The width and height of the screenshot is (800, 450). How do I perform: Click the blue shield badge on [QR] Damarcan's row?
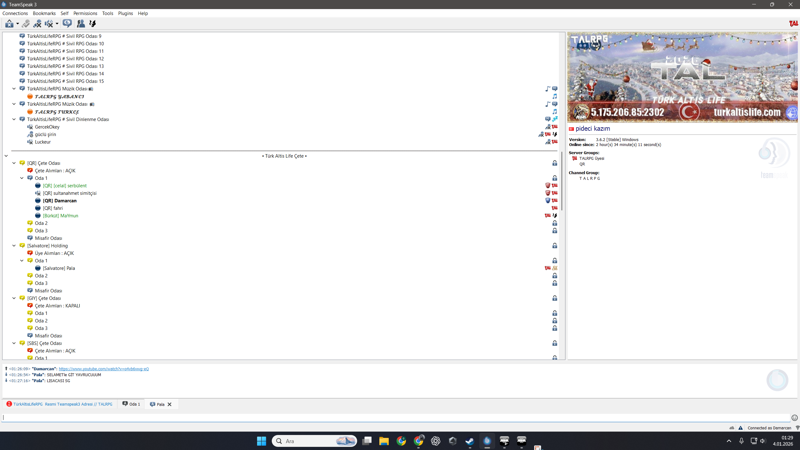548,200
